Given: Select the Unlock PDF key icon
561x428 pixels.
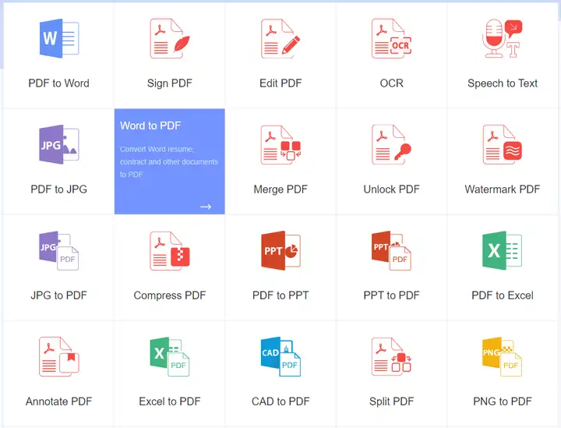Looking at the screenshot, I should pos(392,144).
